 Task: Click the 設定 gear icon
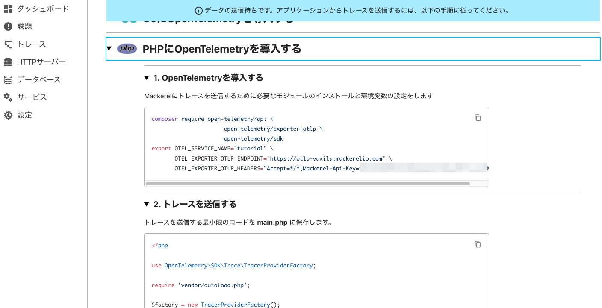[8, 115]
